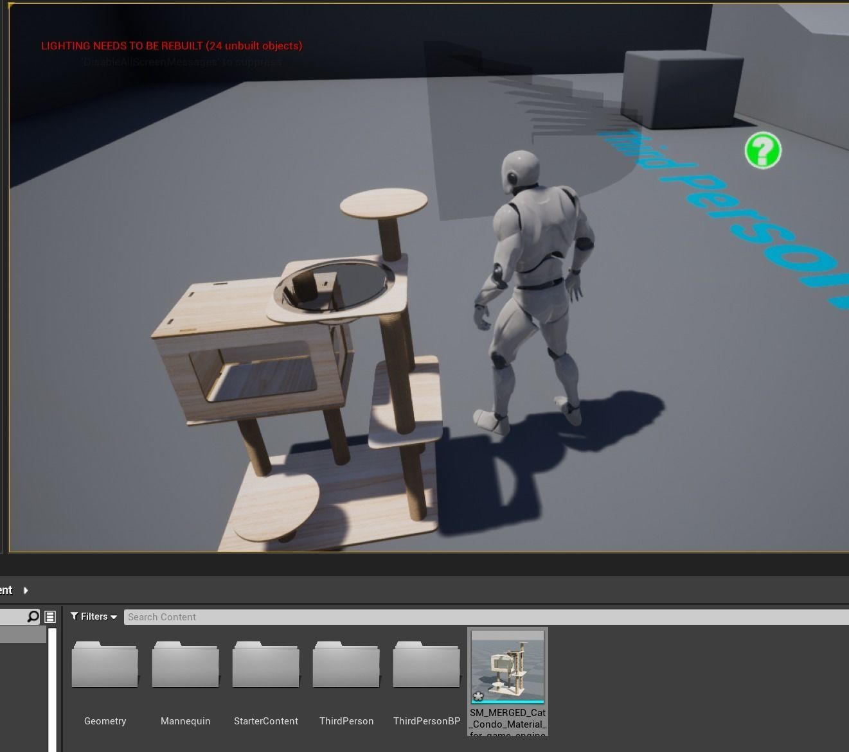Open the ThirdPersonBP folder
This screenshot has height=752, width=849.
[x=426, y=665]
